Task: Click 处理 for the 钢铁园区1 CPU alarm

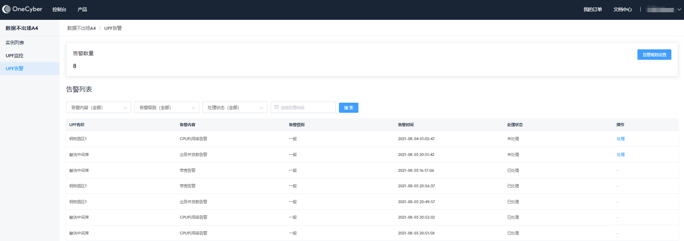Action: click(x=620, y=139)
